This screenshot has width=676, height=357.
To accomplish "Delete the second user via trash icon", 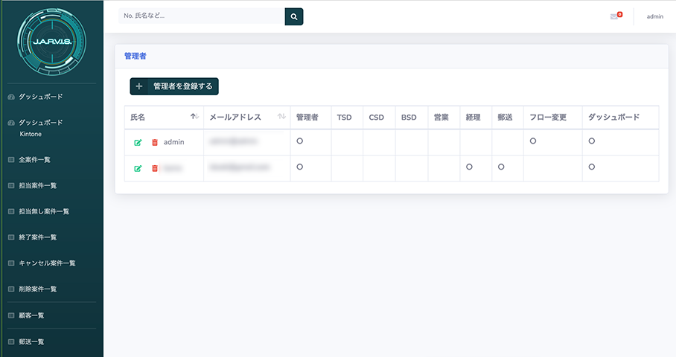I will click(x=155, y=169).
